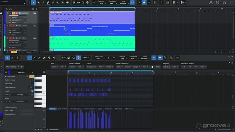The image size is (235, 132).
Task: Select the Split tool in the top toolbar
Action: (43, 3)
